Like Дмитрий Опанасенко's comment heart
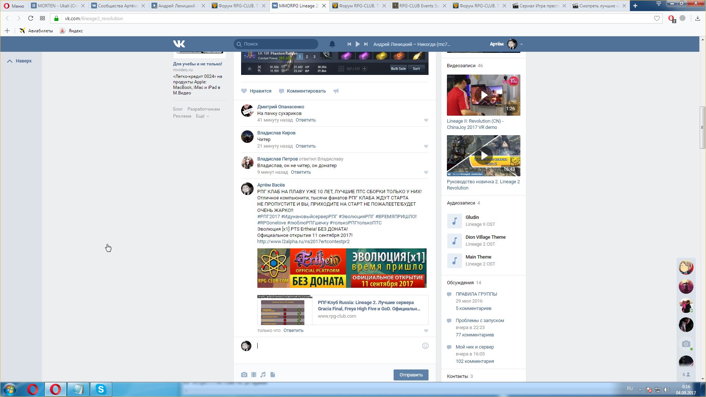 tap(426, 120)
